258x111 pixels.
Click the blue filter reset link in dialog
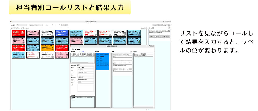point(82,52)
